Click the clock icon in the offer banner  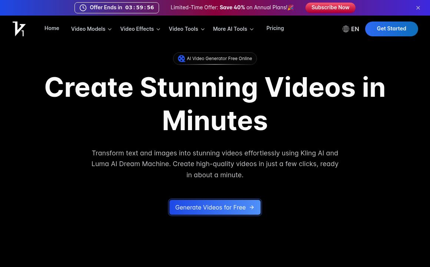83,7
